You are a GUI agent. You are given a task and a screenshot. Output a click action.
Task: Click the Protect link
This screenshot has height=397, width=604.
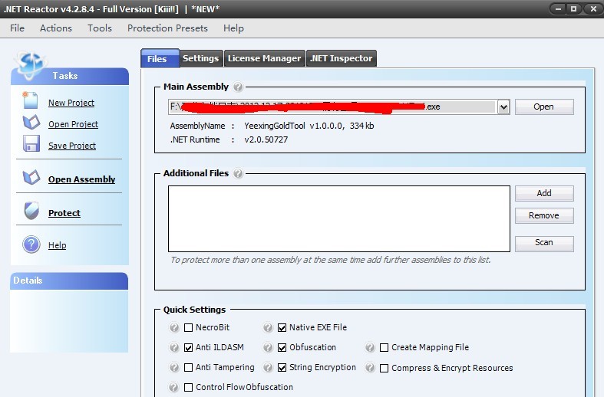point(64,213)
